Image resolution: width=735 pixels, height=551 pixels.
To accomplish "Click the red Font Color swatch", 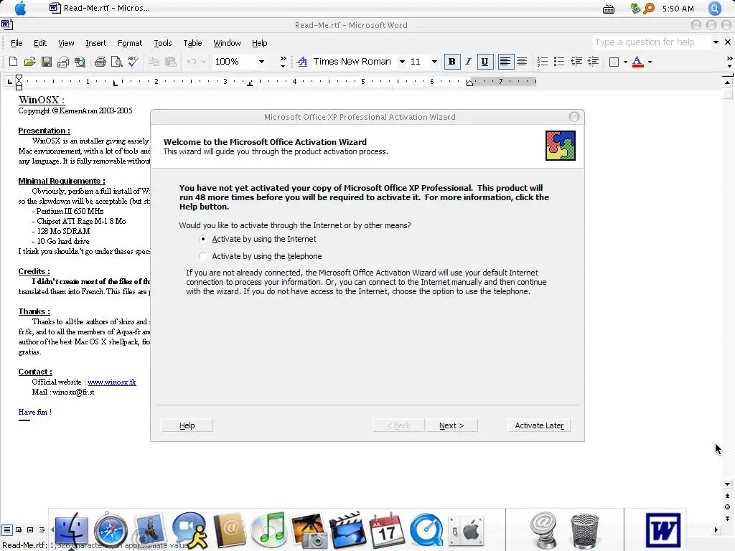I will click(x=637, y=62).
